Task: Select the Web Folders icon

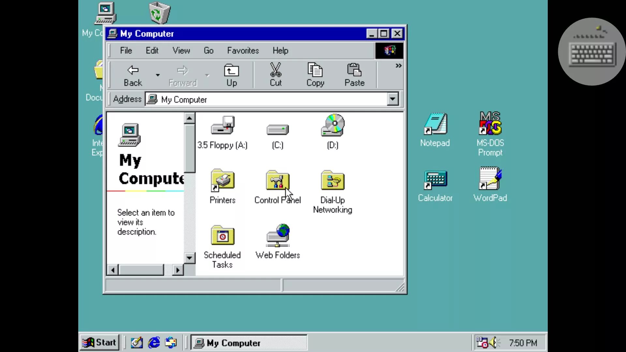Action: [x=277, y=235]
